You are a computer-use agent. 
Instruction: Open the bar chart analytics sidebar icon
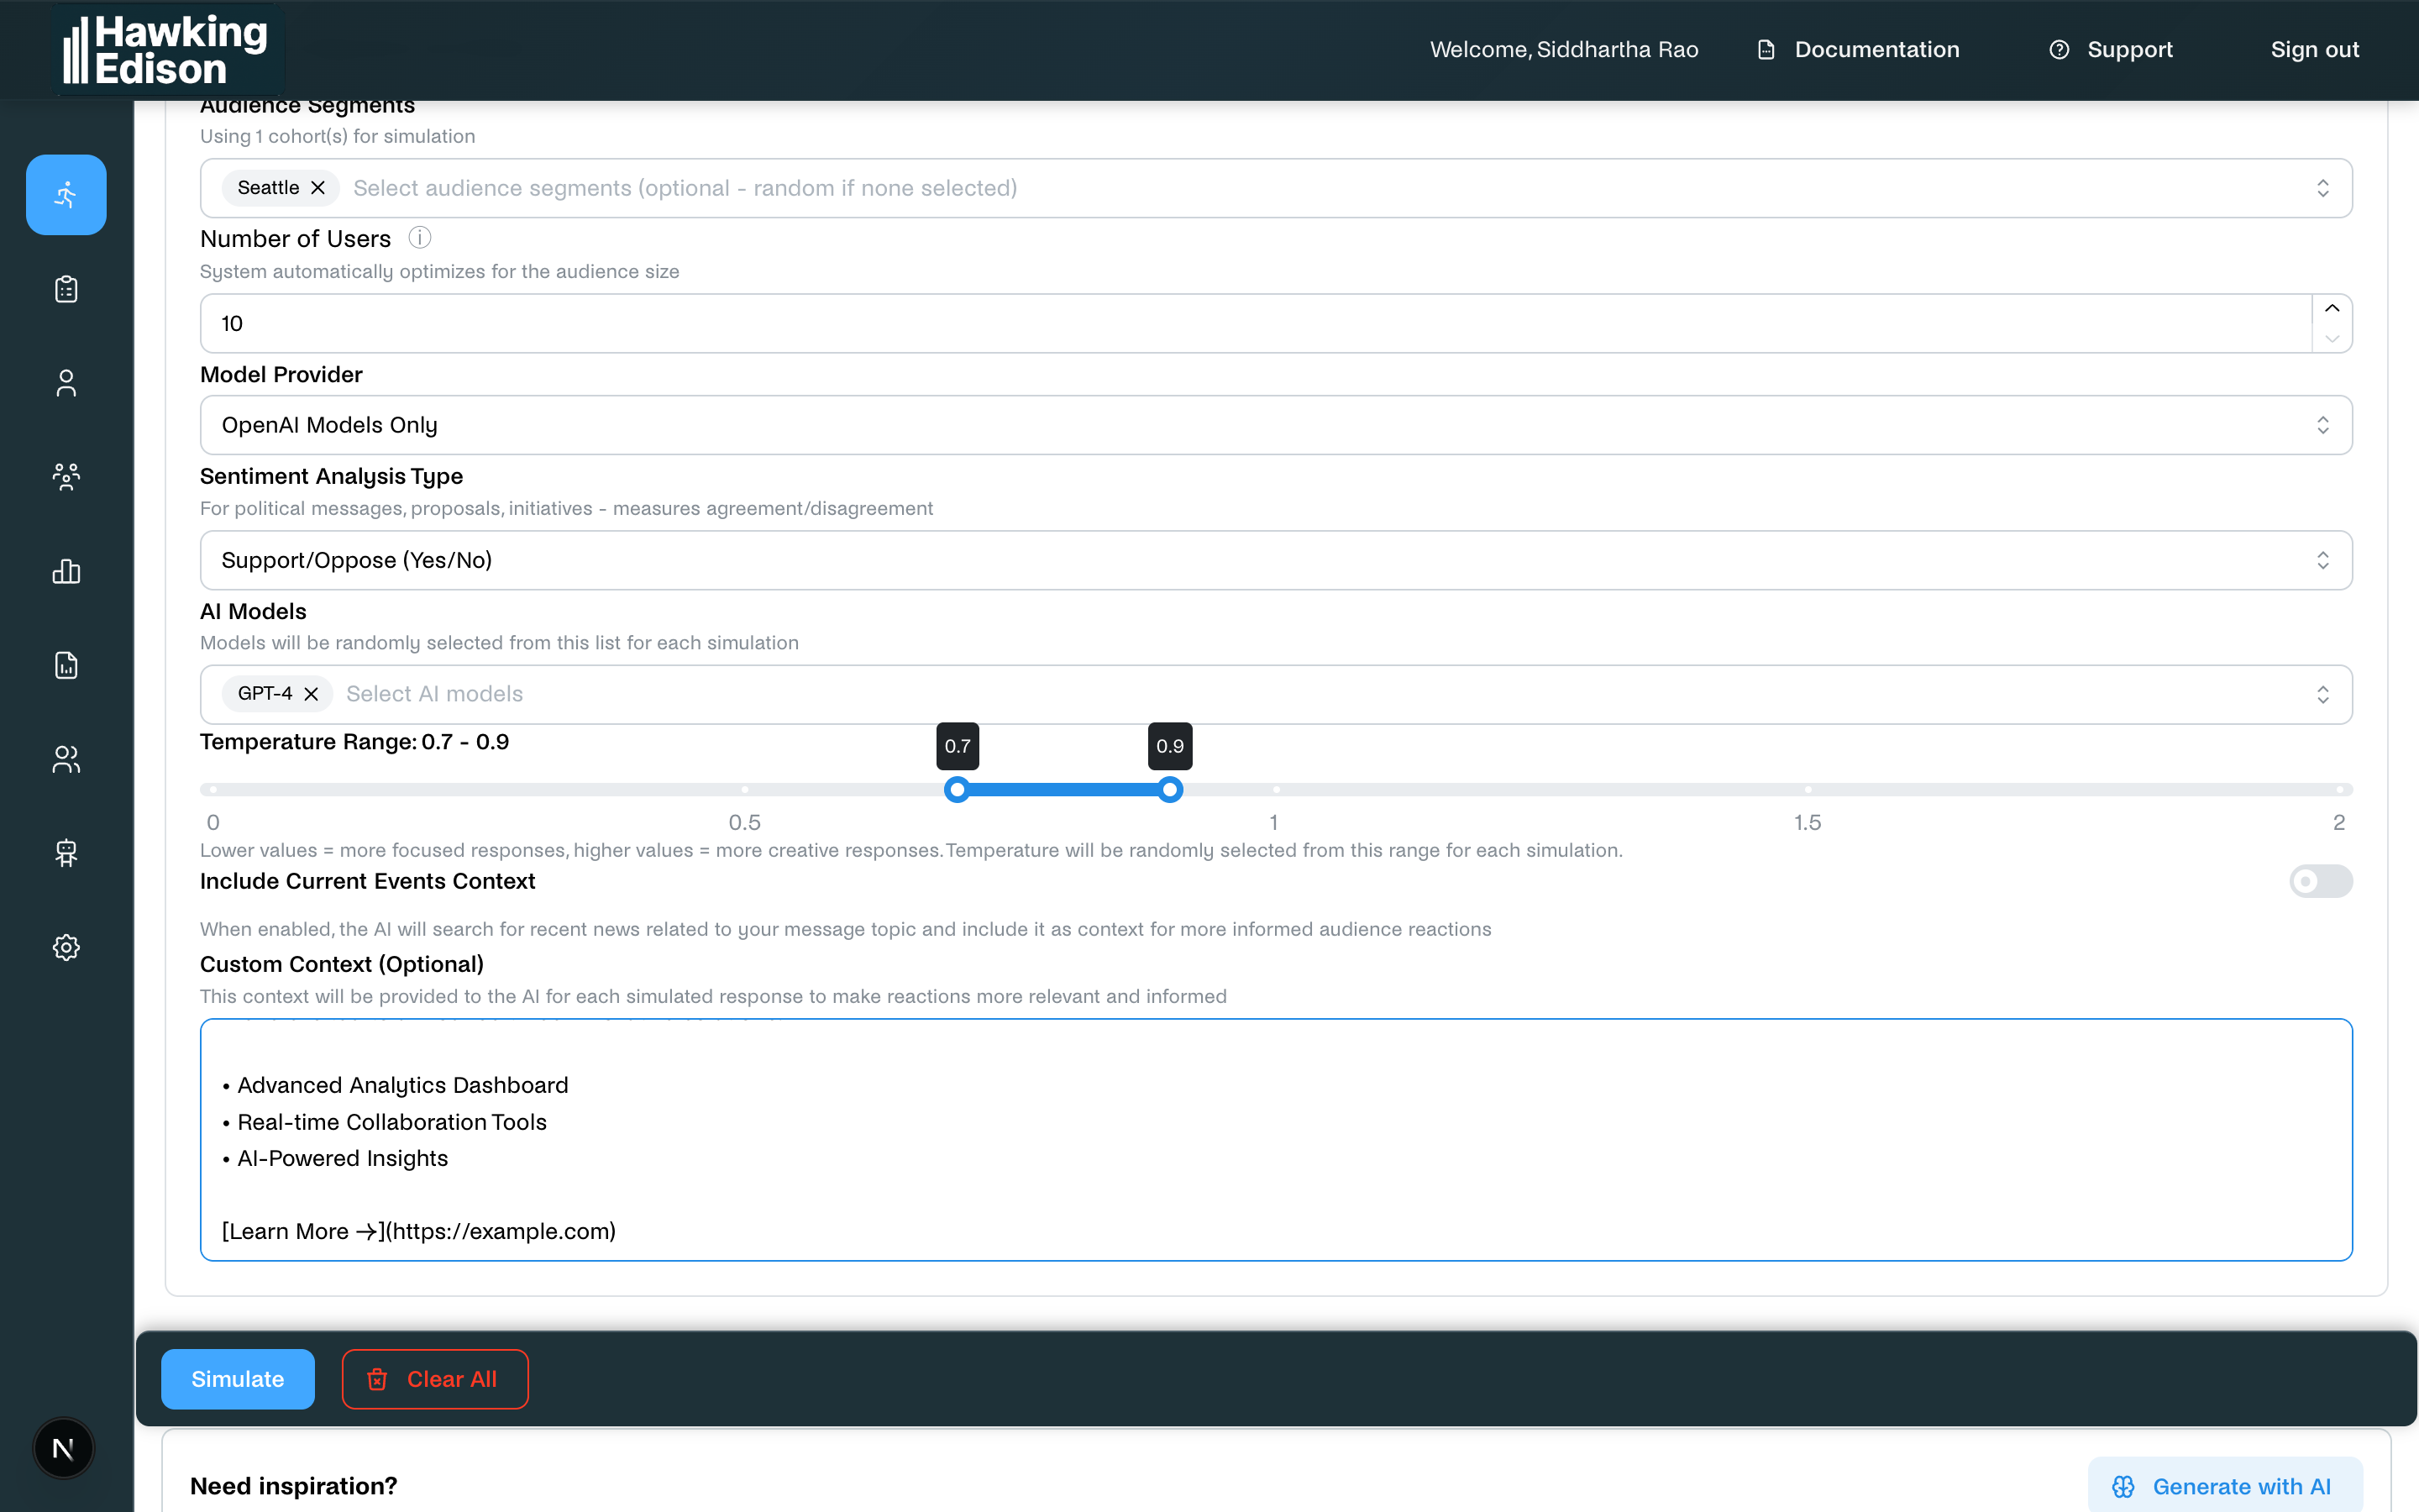[66, 571]
